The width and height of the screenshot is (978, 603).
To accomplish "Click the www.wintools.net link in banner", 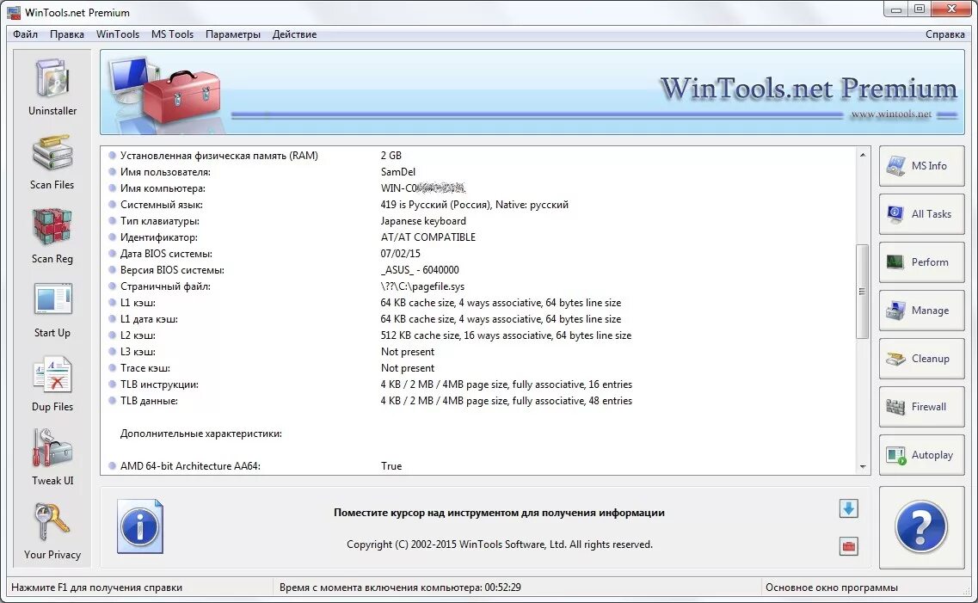I will [890, 114].
